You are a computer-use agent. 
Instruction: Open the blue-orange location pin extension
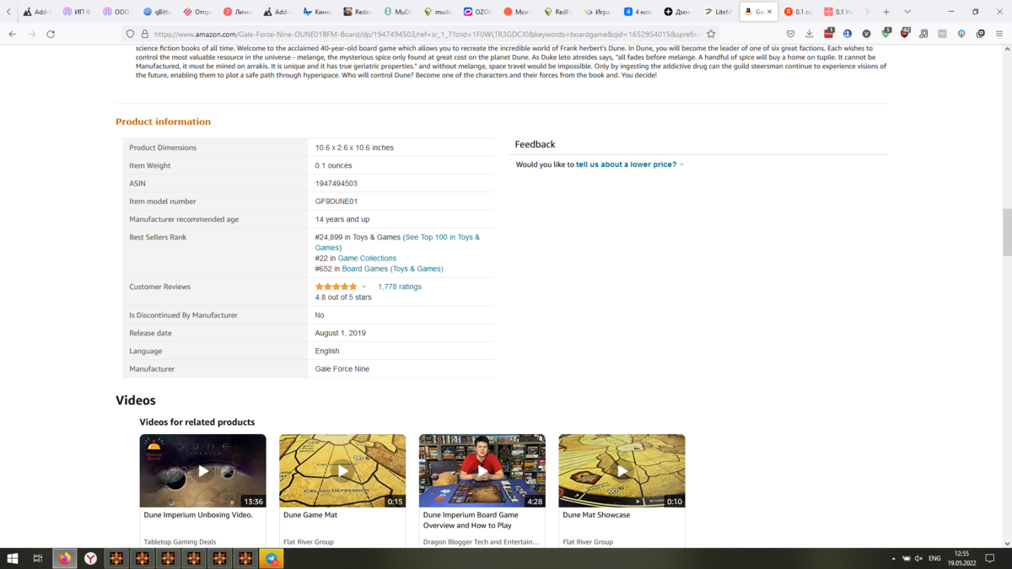961,34
